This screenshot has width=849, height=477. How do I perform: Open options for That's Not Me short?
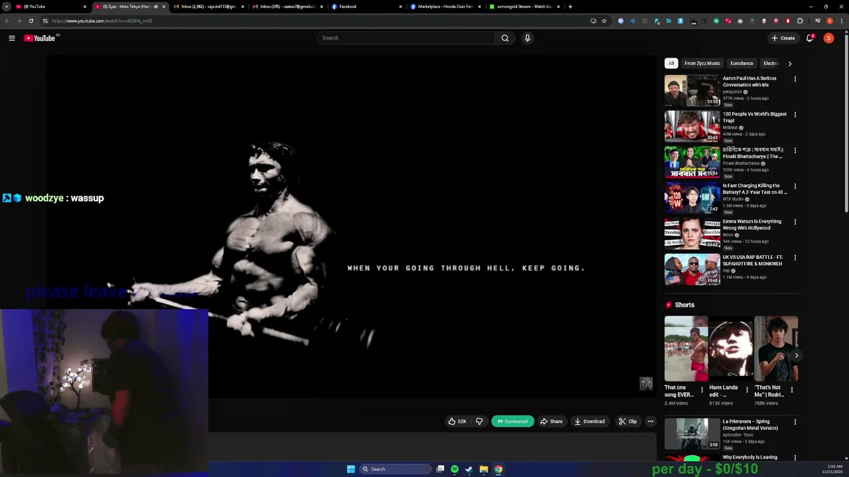791,390
